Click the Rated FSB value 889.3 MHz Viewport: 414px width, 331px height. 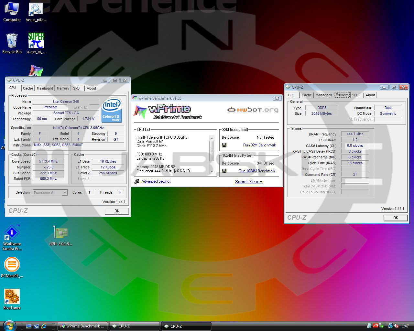[48, 178]
